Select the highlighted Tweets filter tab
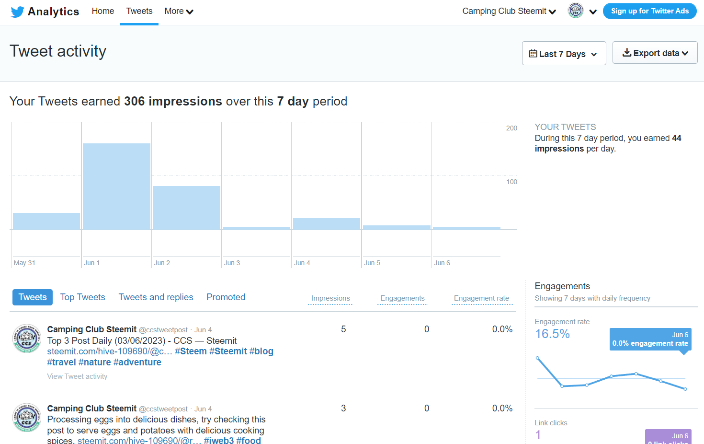Screen dimensions: 704x444 point(33,297)
